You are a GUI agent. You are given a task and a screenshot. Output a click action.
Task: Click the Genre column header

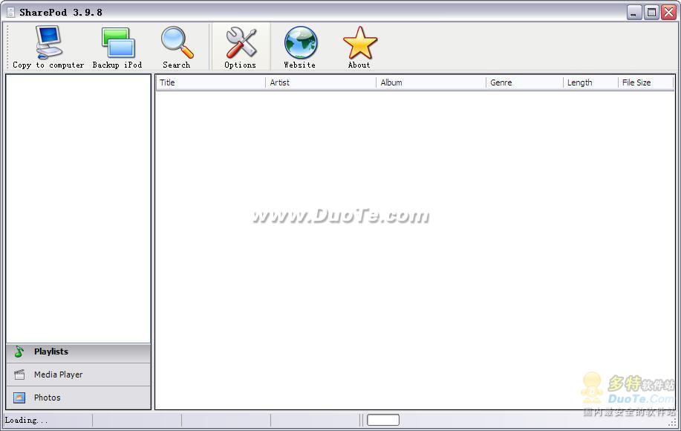click(524, 82)
